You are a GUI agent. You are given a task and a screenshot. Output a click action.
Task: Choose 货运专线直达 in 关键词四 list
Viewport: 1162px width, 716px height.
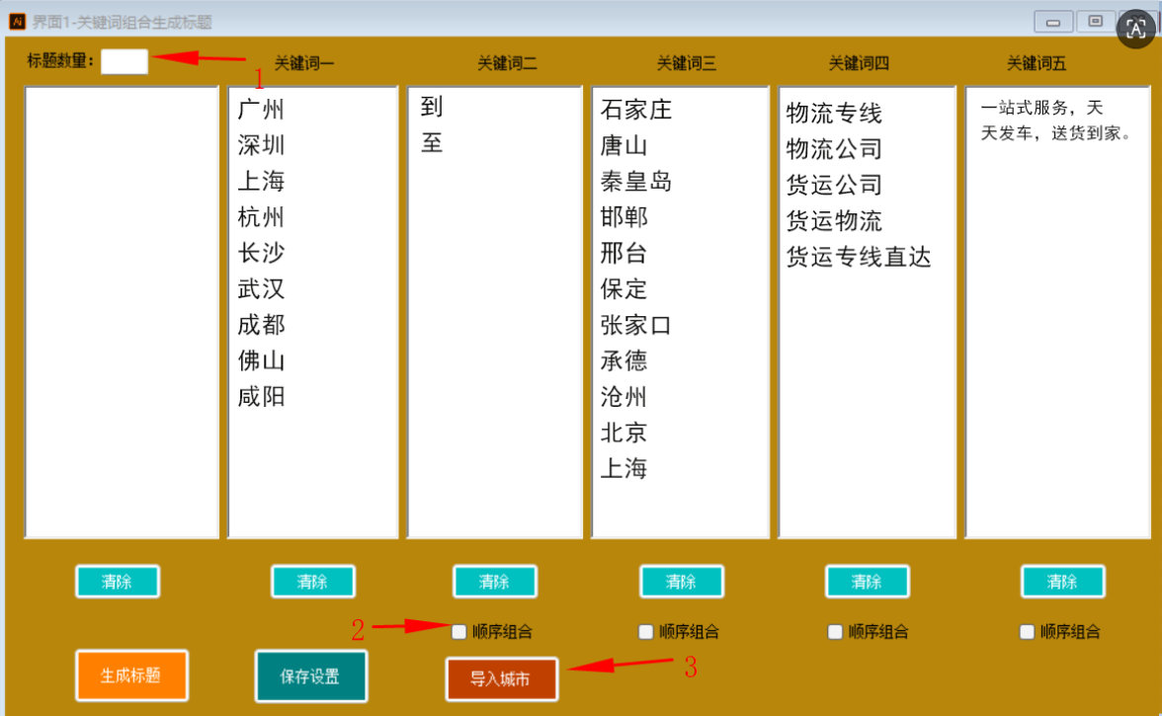(858, 258)
